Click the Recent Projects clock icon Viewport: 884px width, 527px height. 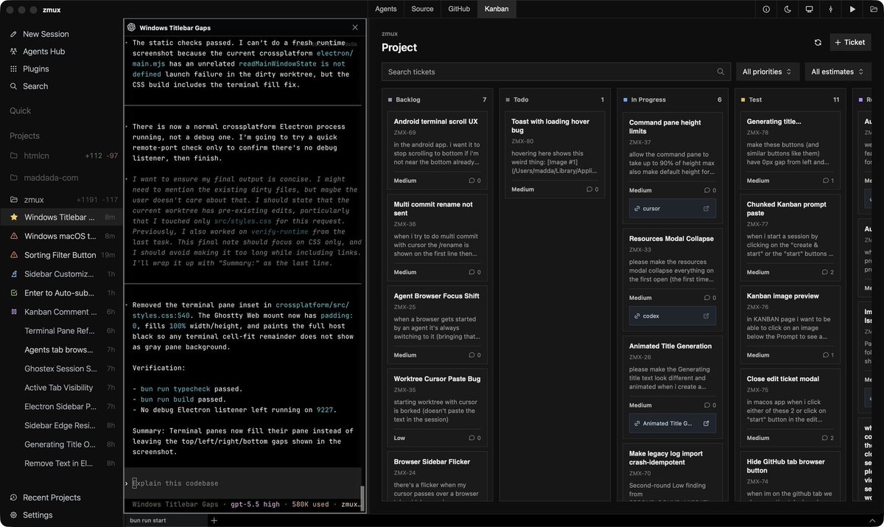point(14,498)
